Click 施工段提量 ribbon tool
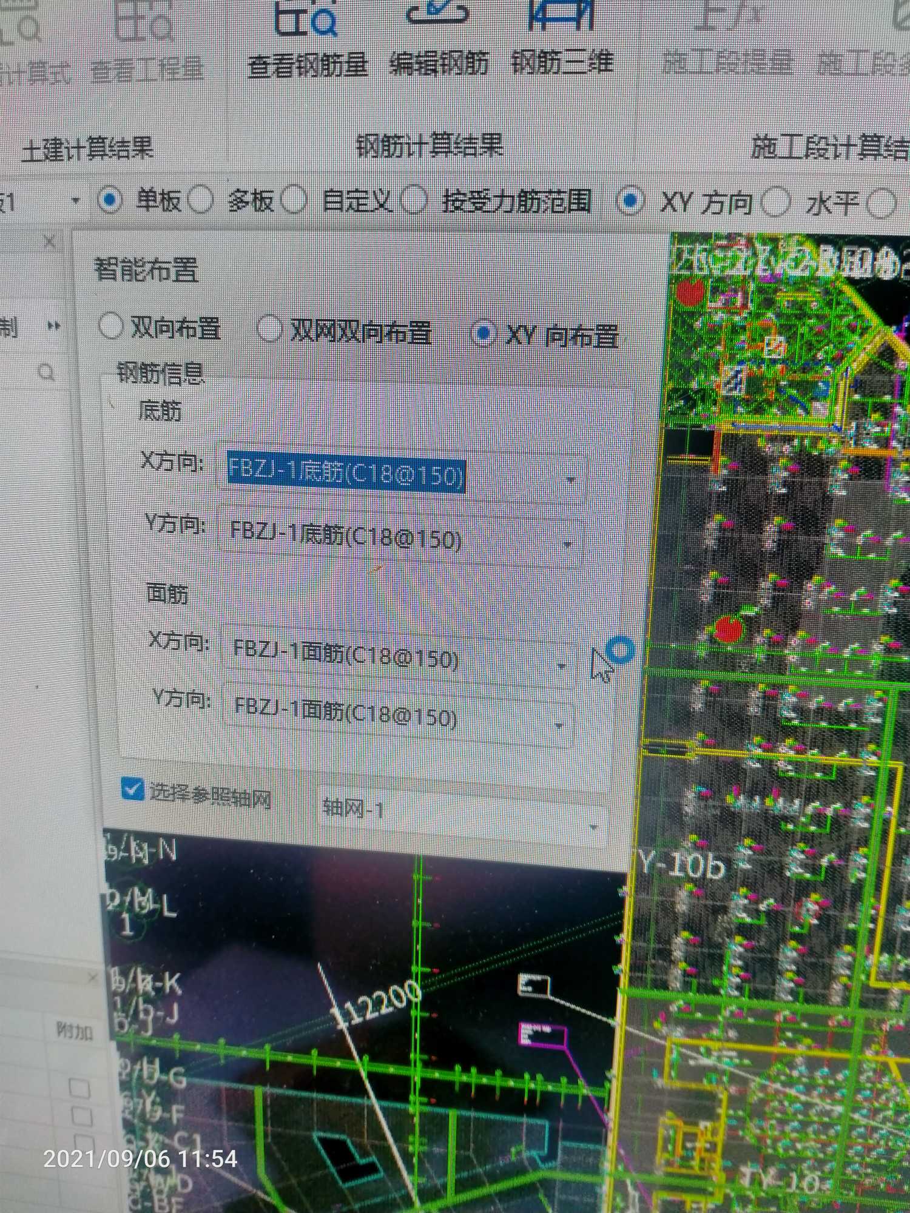Viewport: 910px width, 1213px height. point(727,39)
